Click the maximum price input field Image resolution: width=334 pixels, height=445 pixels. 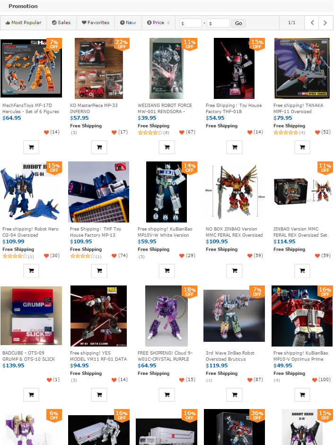218,23
